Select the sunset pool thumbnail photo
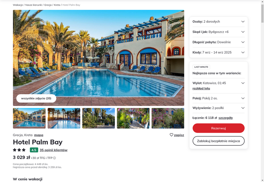 [64, 118]
